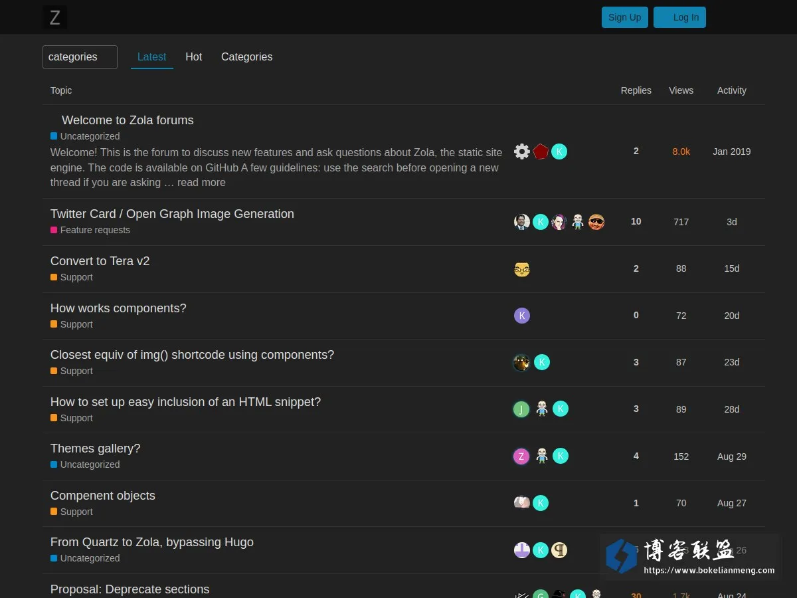Open K avatar in How works components row
The height and width of the screenshot is (598, 797).
point(522,316)
